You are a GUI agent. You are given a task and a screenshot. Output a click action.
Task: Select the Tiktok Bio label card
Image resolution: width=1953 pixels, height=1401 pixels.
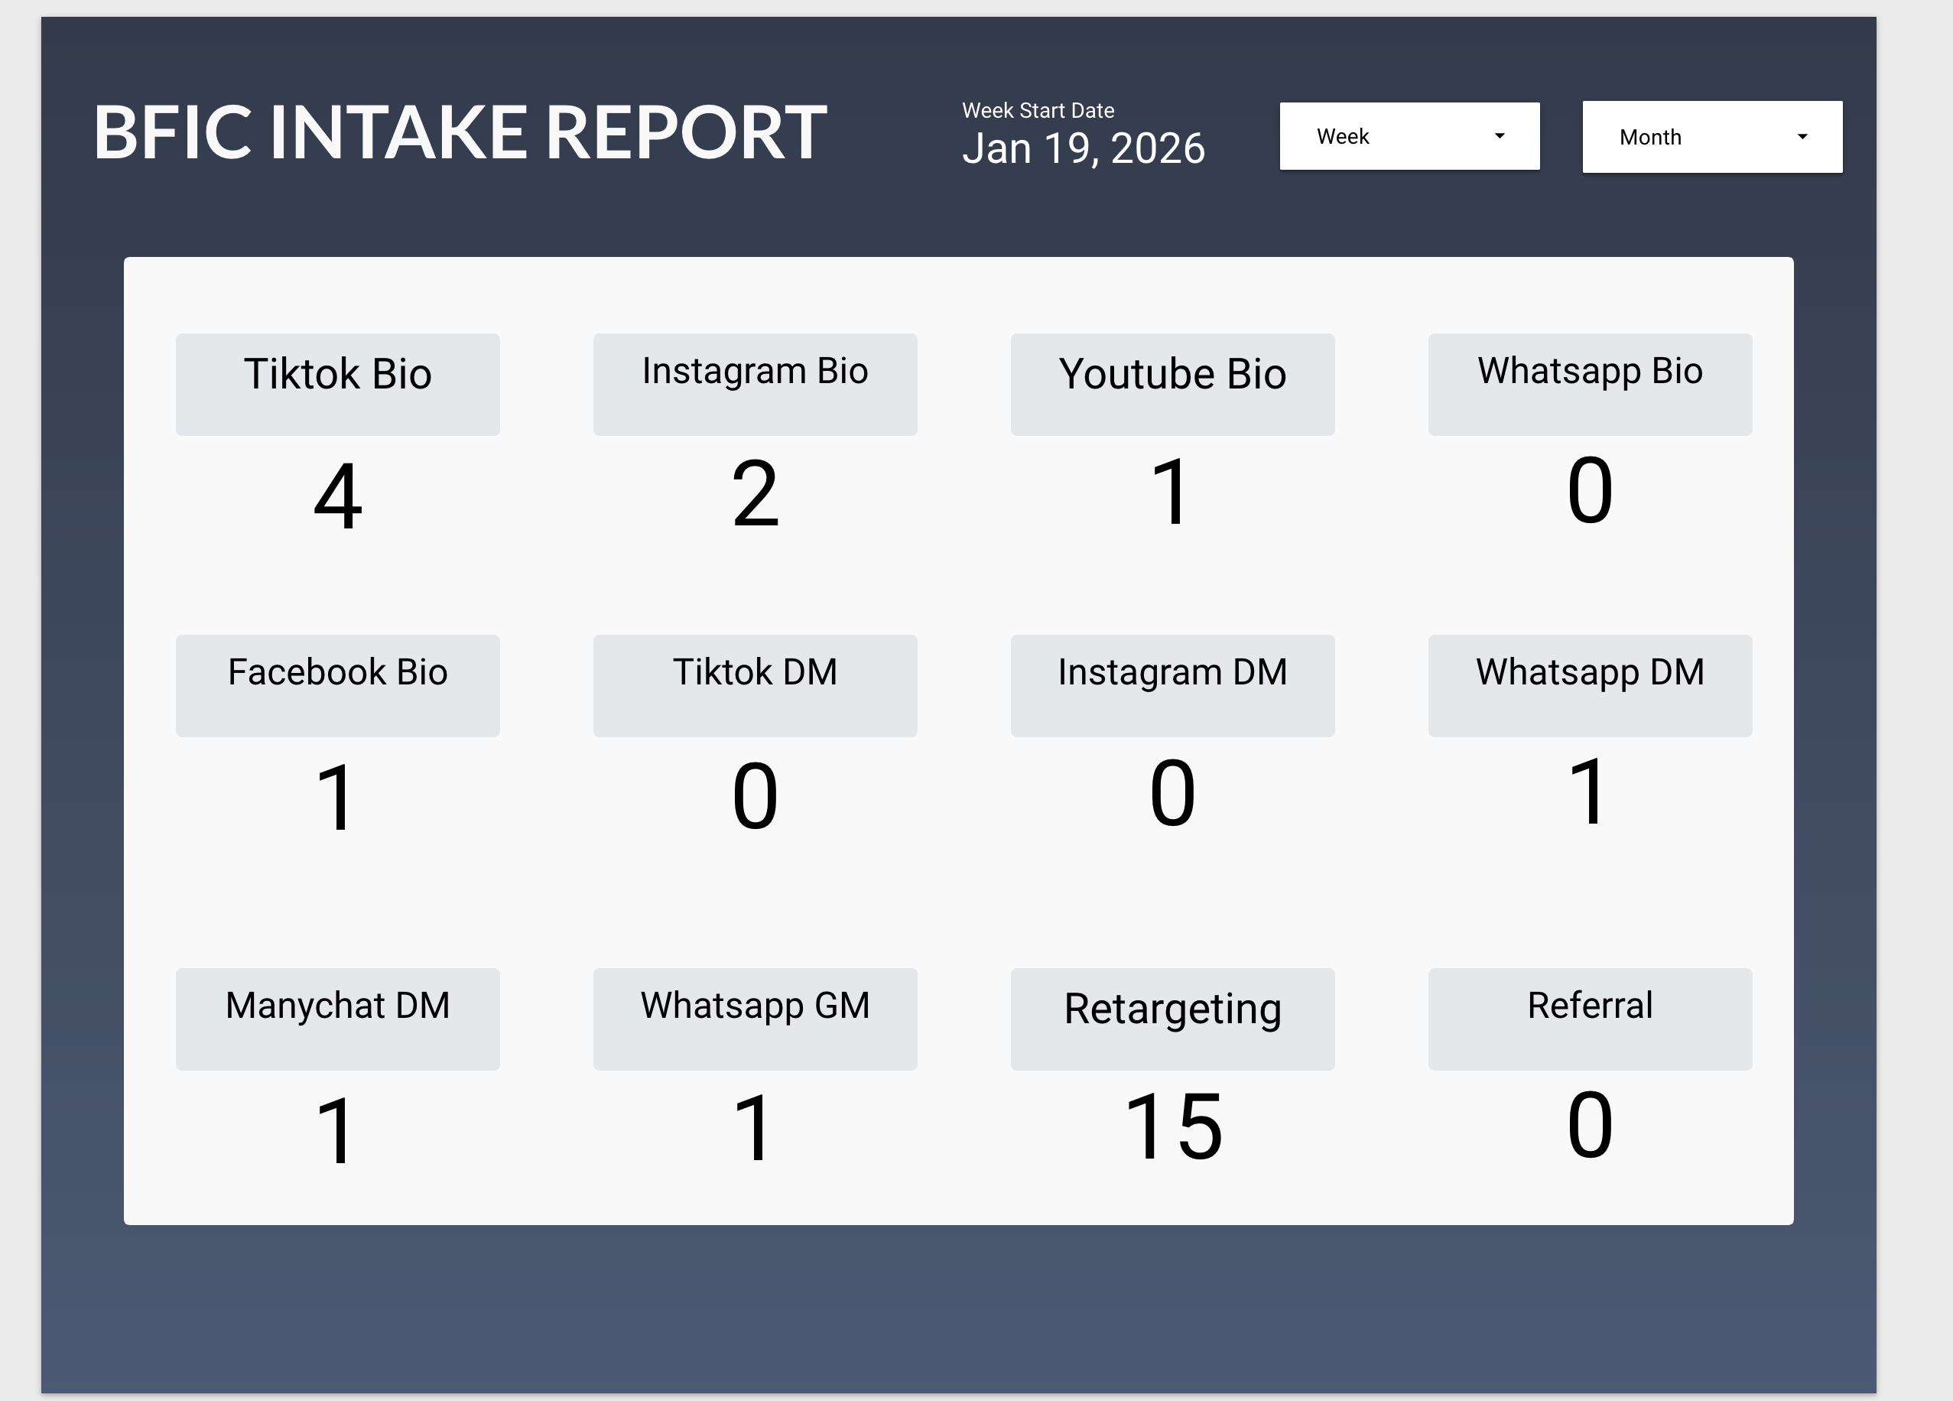337,383
